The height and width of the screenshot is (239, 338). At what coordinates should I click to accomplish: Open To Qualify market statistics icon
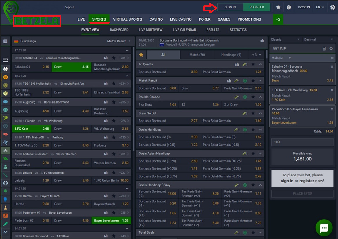pos(237,64)
